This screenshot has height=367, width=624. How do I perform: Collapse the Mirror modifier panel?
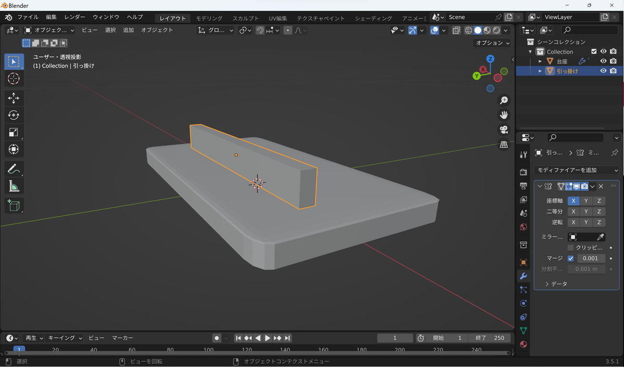point(540,186)
